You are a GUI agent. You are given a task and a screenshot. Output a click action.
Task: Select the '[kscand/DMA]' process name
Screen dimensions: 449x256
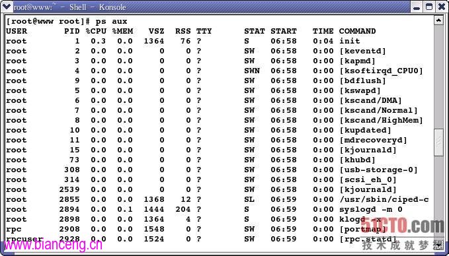(x=371, y=100)
